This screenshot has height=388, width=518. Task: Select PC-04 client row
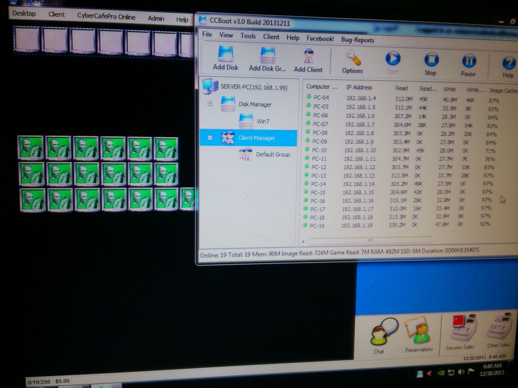[x=402, y=98]
